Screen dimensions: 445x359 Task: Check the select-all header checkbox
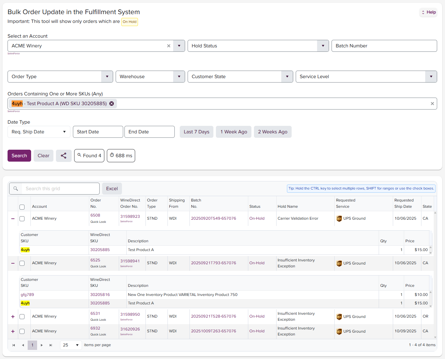click(22, 207)
